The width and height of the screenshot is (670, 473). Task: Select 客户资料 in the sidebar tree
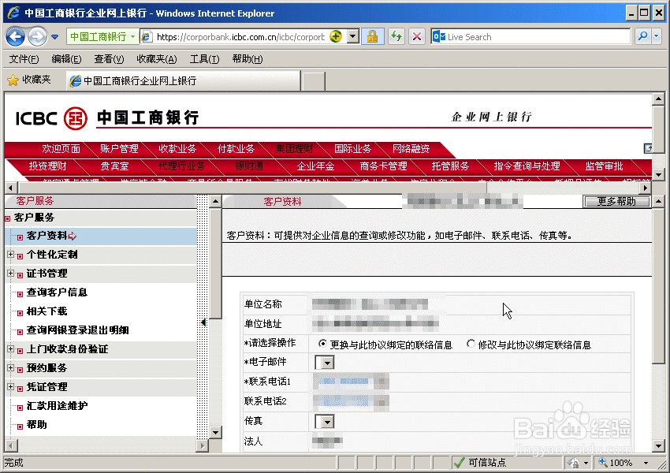(x=47, y=236)
